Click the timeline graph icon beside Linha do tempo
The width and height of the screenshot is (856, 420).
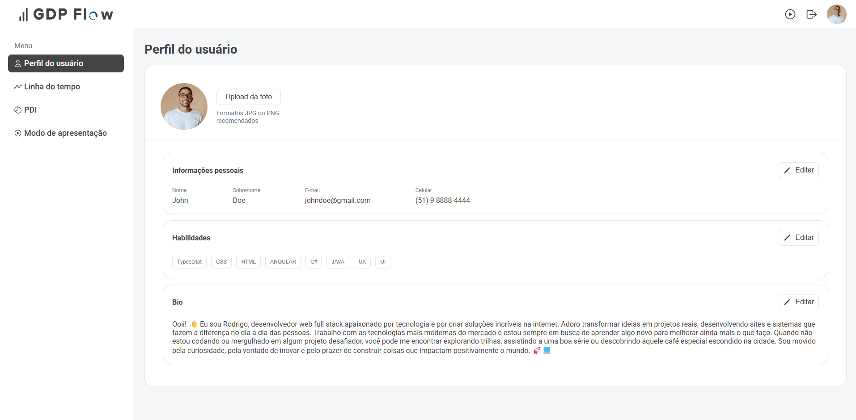(17, 86)
